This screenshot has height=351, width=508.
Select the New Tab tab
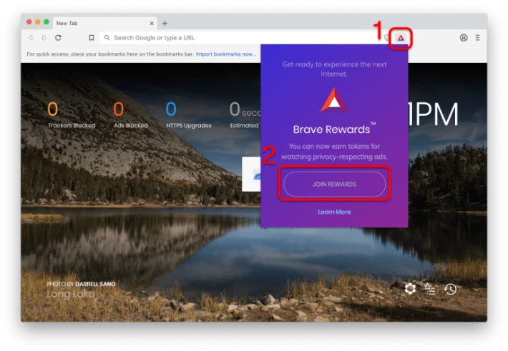105,24
